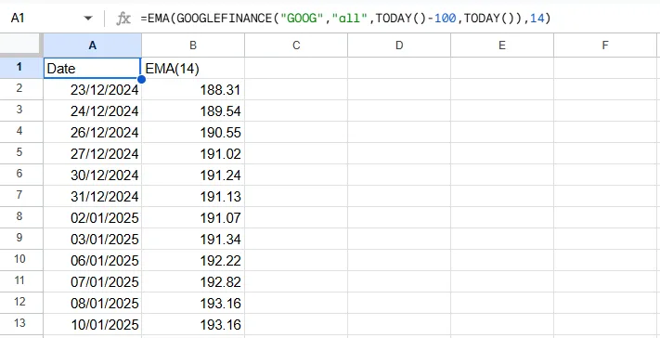
Task: Select the cell showing 191.02
Action: pos(193,153)
